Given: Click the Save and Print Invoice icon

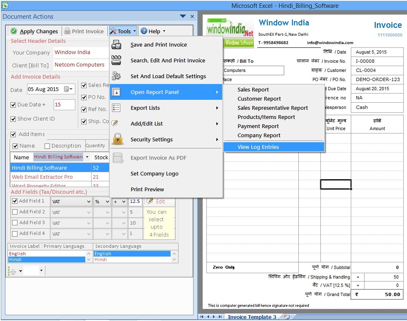Looking at the screenshot, I should click(x=116, y=44).
